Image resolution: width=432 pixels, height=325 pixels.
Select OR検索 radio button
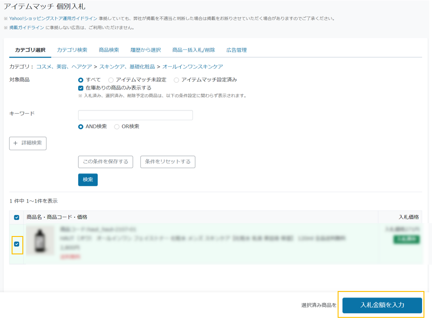117,127
